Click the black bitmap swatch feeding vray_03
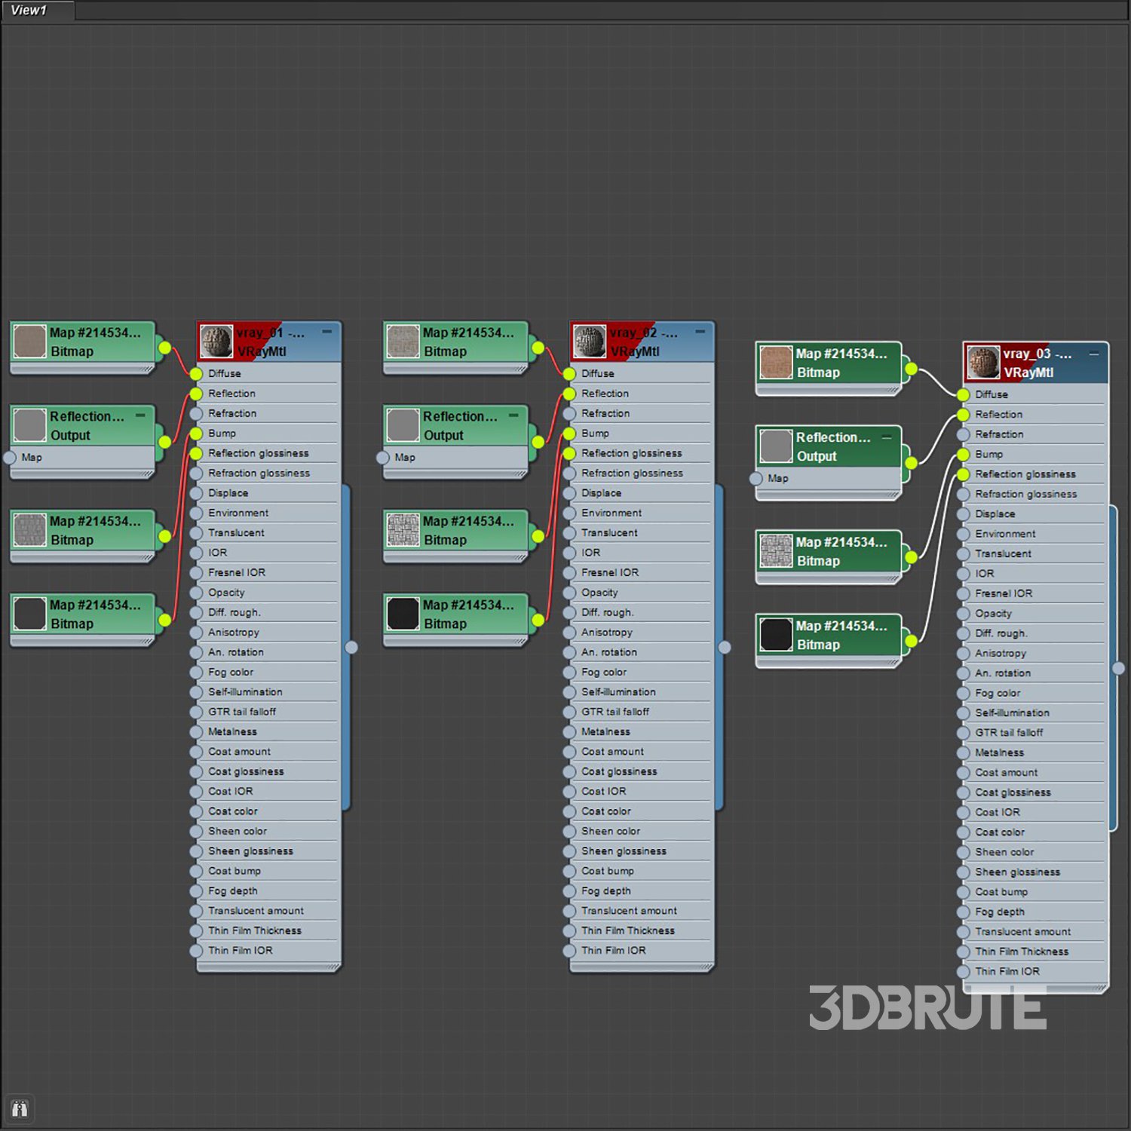The width and height of the screenshot is (1131, 1131). pyautogui.click(x=776, y=635)
